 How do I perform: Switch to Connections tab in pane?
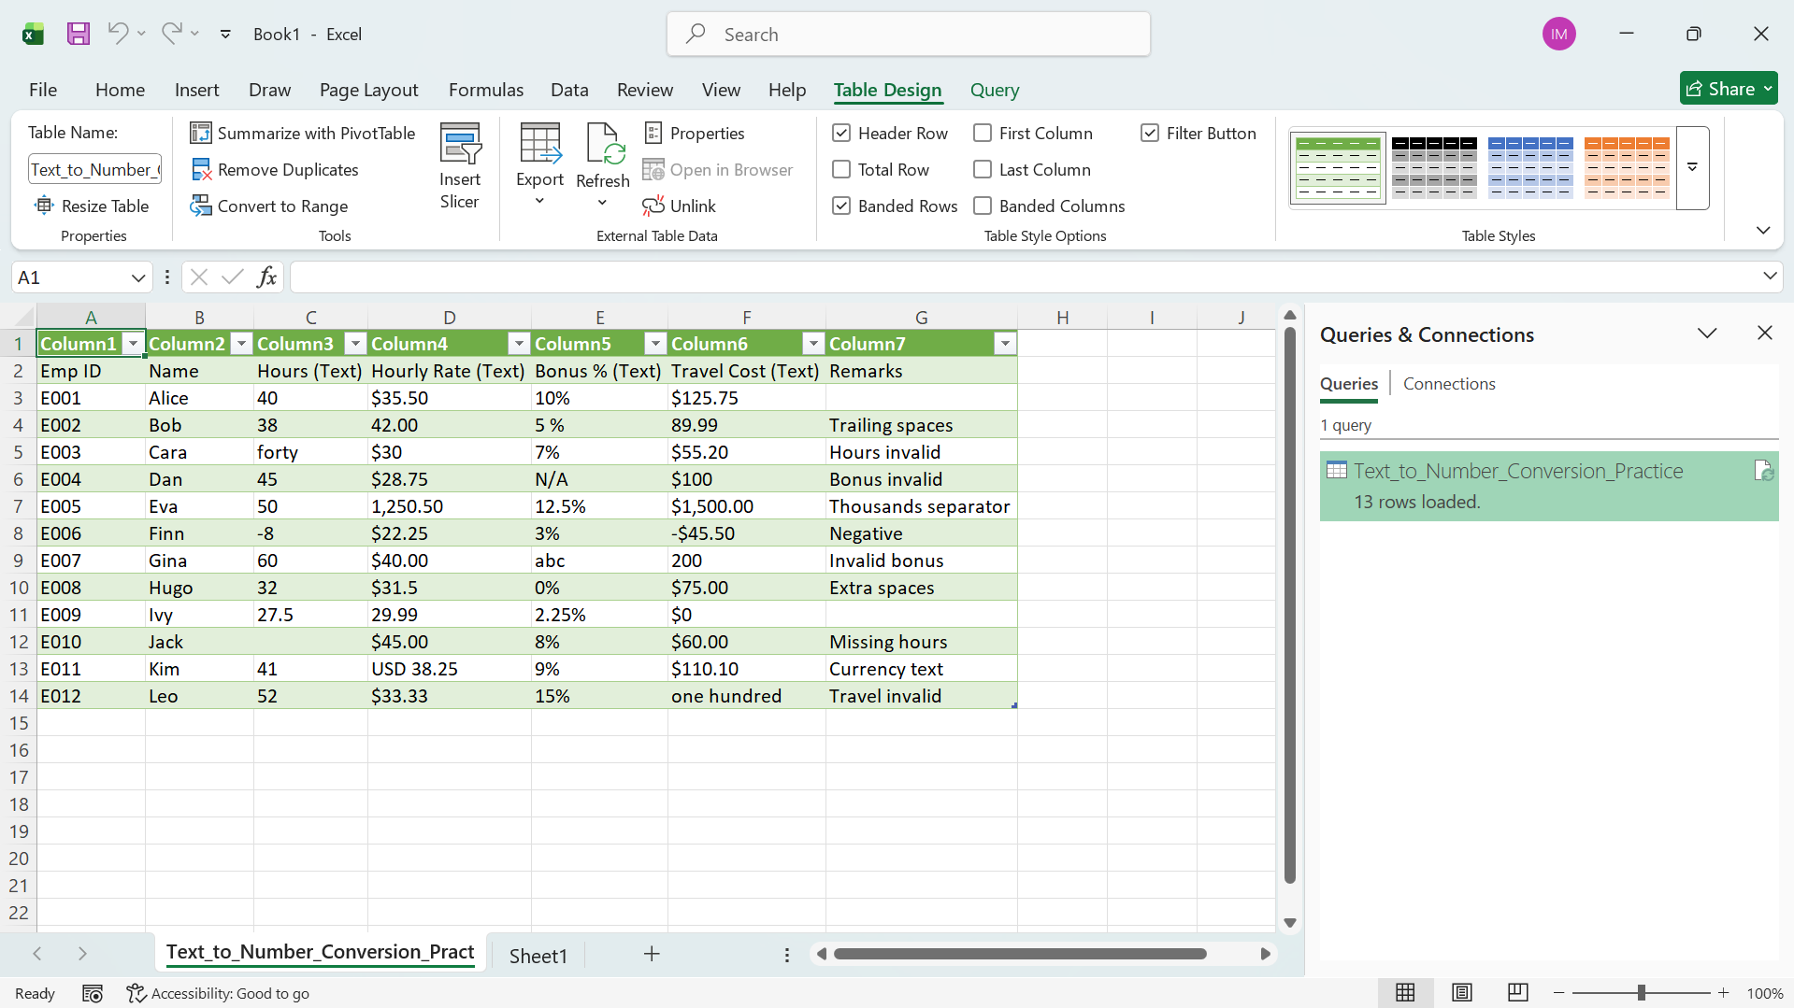click(1449, 384)
